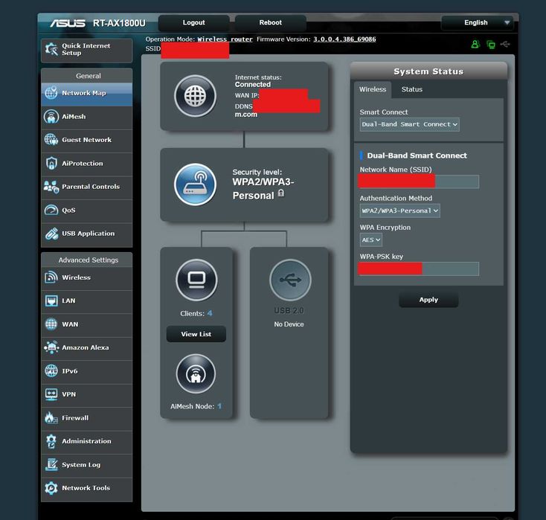Open Network Tools icon
Image resolution: width=546 pixels, height=520 pixels.
point(51,488)
